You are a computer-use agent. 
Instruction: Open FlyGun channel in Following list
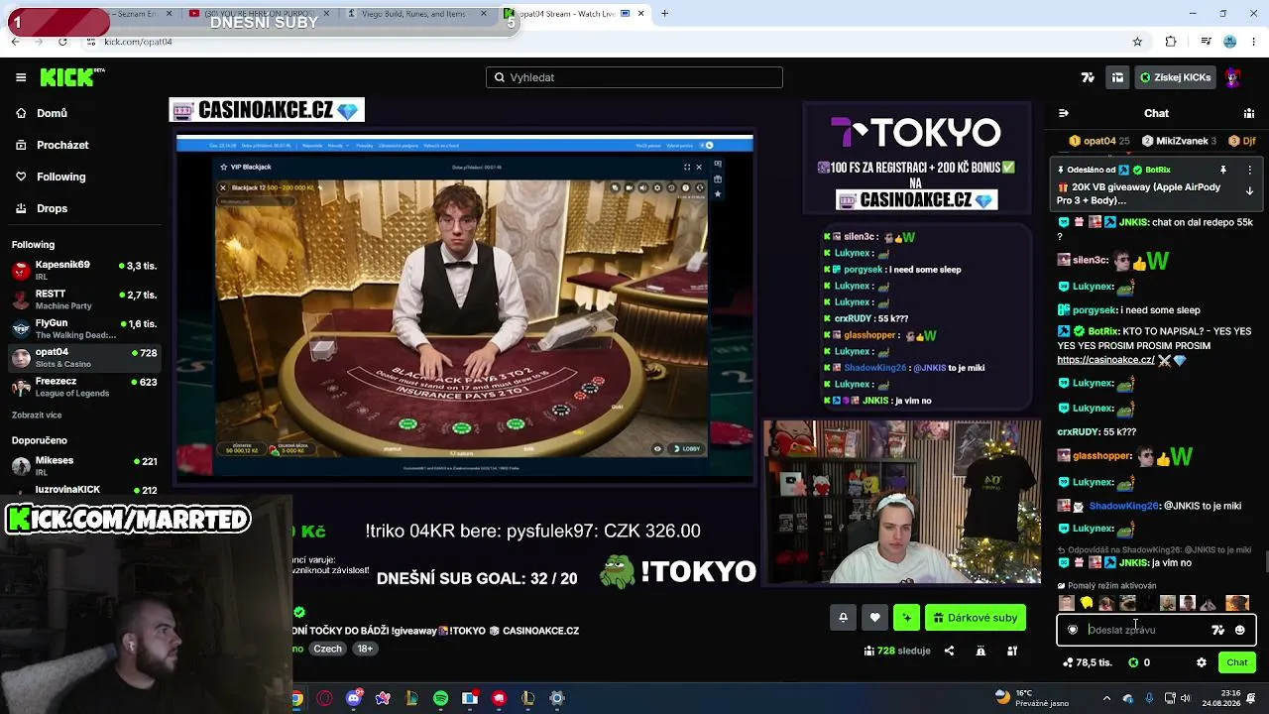[x=84, y=328]
